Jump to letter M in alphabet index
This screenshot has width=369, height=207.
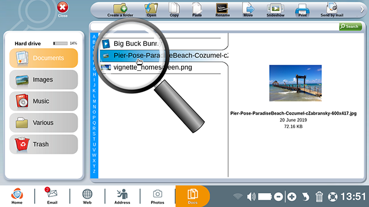[x=94, y=102]
